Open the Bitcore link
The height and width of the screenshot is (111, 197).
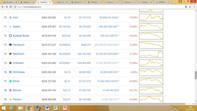click(17, 90)
